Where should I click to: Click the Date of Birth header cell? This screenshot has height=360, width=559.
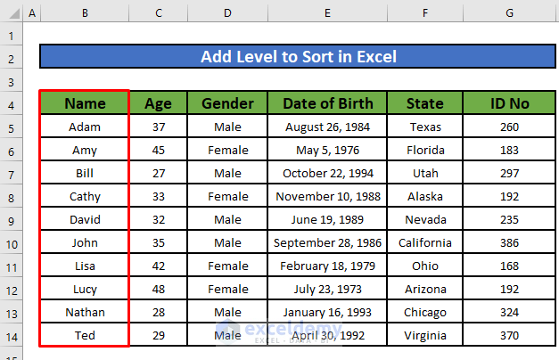[x=327, y=103]
